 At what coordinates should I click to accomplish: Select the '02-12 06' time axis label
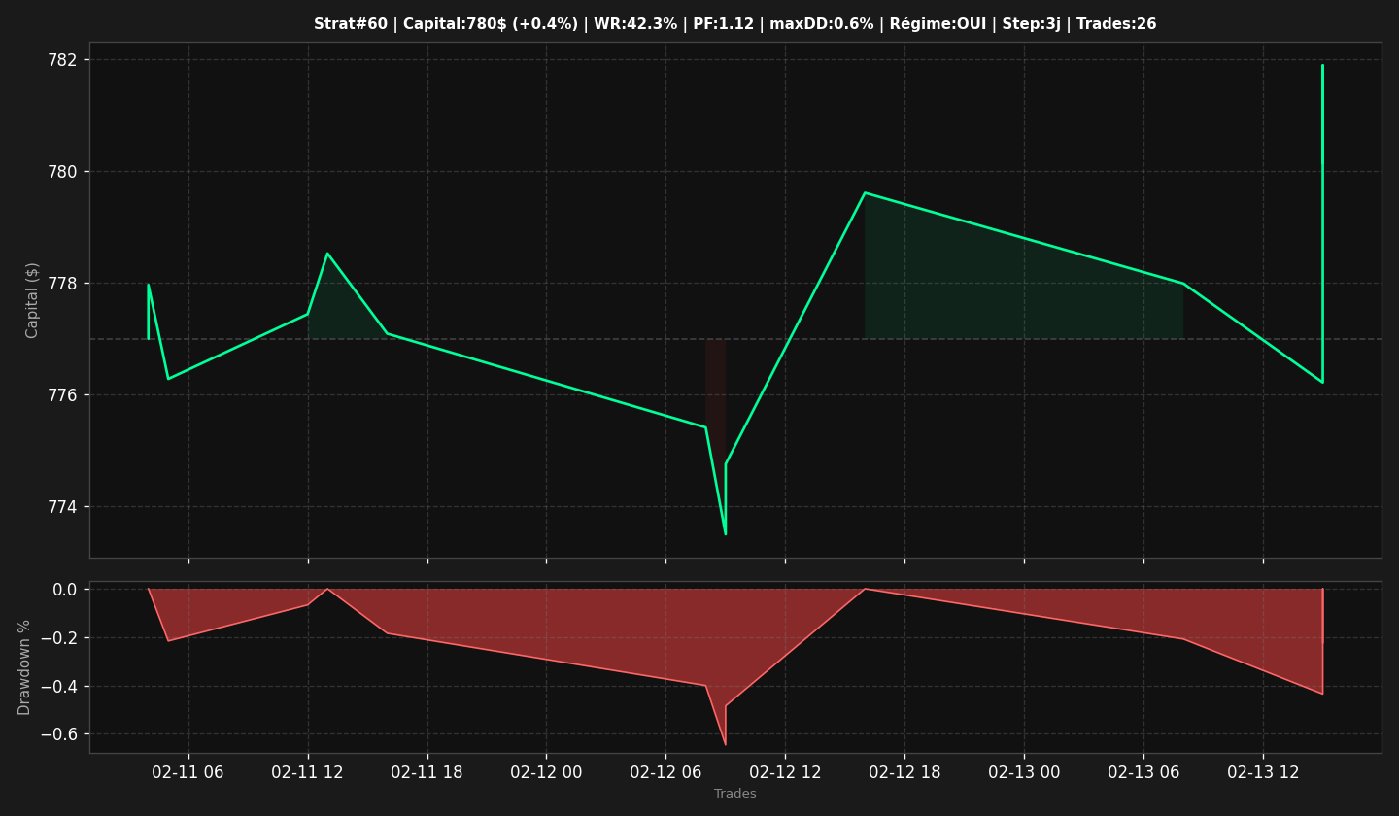(665, 773)
